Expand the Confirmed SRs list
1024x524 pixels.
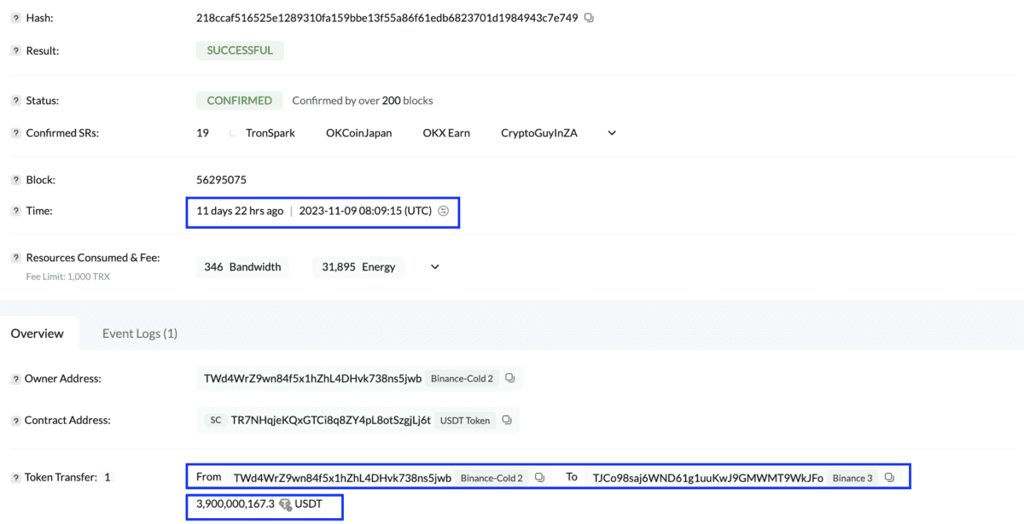(611, 133)
